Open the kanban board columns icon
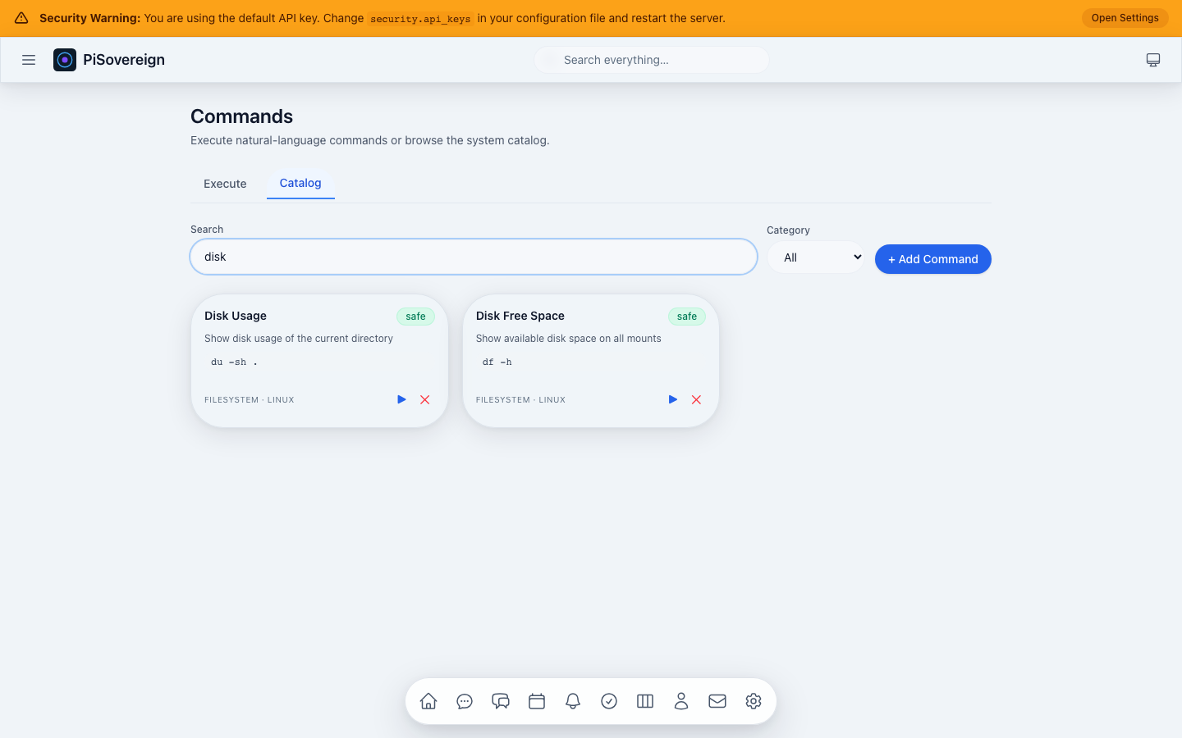 pyautogui.click(x=645, y=701)
